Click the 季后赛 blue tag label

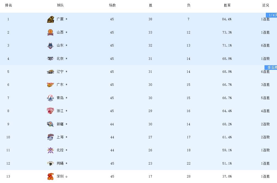click(x=272, y=67)
